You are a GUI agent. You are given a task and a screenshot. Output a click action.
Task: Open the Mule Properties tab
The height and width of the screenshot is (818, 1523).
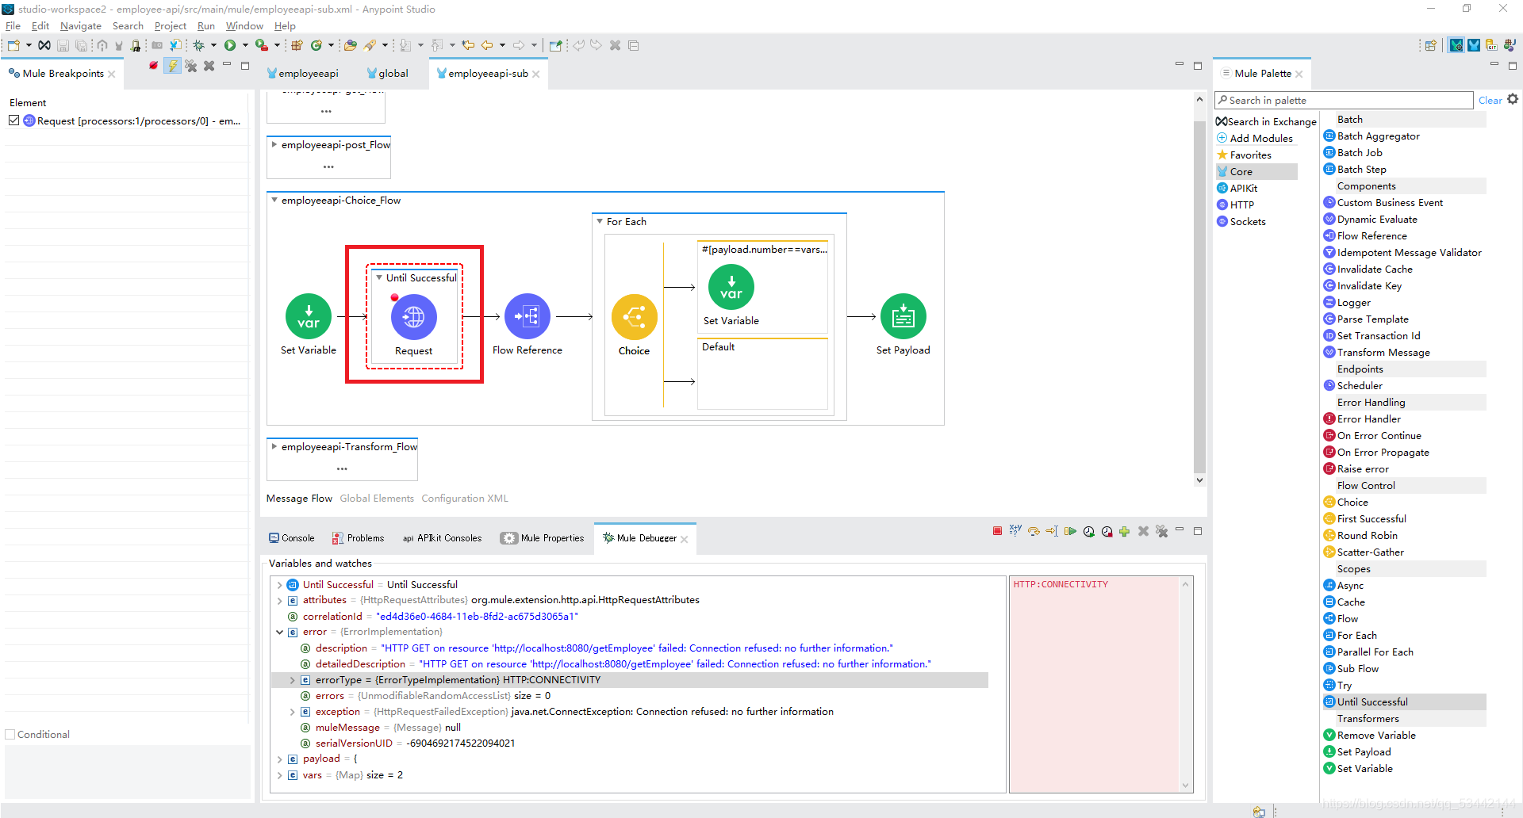coord(542,538)
